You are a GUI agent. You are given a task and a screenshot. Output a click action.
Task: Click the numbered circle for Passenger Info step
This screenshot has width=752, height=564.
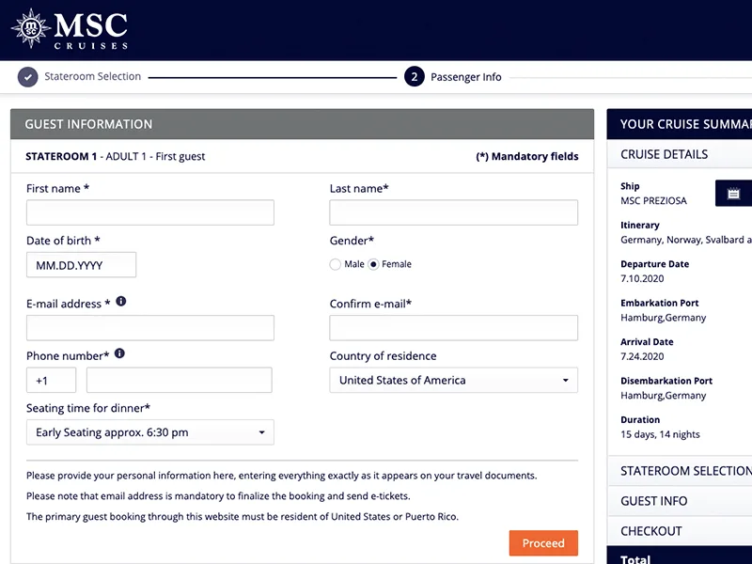[x=415, y=77]
